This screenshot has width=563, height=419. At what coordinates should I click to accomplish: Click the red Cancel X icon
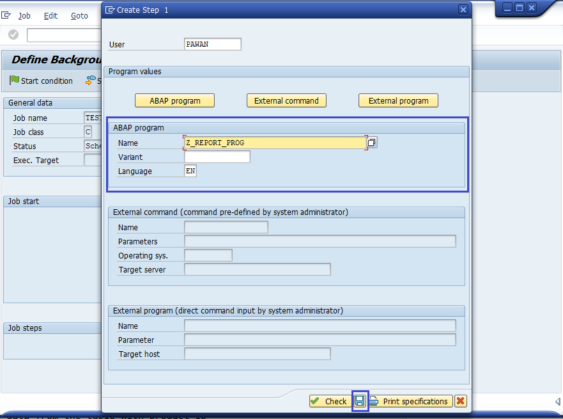coord(460,401)
